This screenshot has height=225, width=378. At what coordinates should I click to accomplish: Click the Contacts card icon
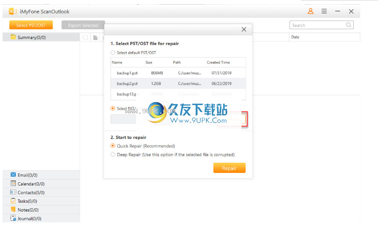(x=13, y=192)
